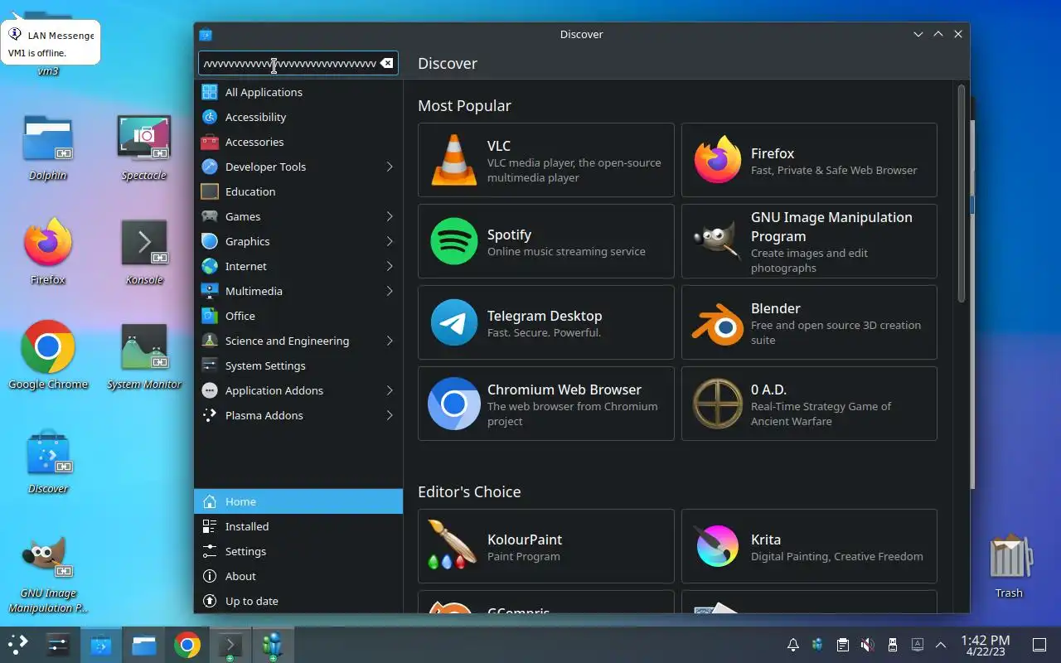
Task: Launch Google Chrome from the taskbar
Action: 187,645
